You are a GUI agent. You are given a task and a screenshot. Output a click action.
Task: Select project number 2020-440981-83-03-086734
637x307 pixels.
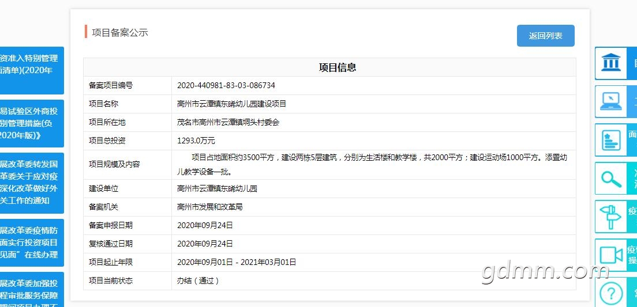[226, 86]
